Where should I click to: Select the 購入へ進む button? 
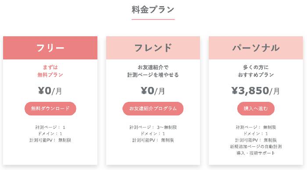click(x=256, y=108)
